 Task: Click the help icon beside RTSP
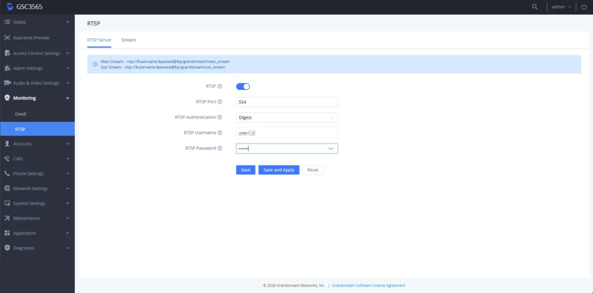point(219,87)
